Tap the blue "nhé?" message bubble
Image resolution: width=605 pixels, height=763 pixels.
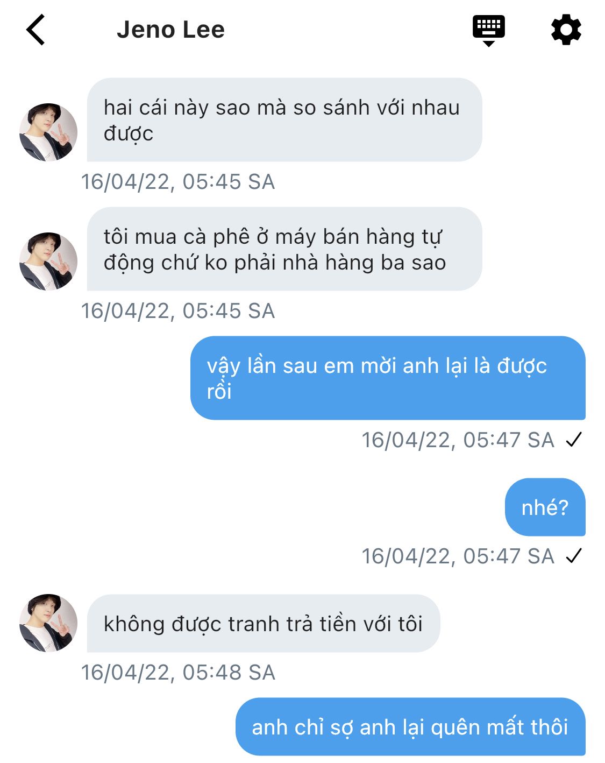click(545, 507)
